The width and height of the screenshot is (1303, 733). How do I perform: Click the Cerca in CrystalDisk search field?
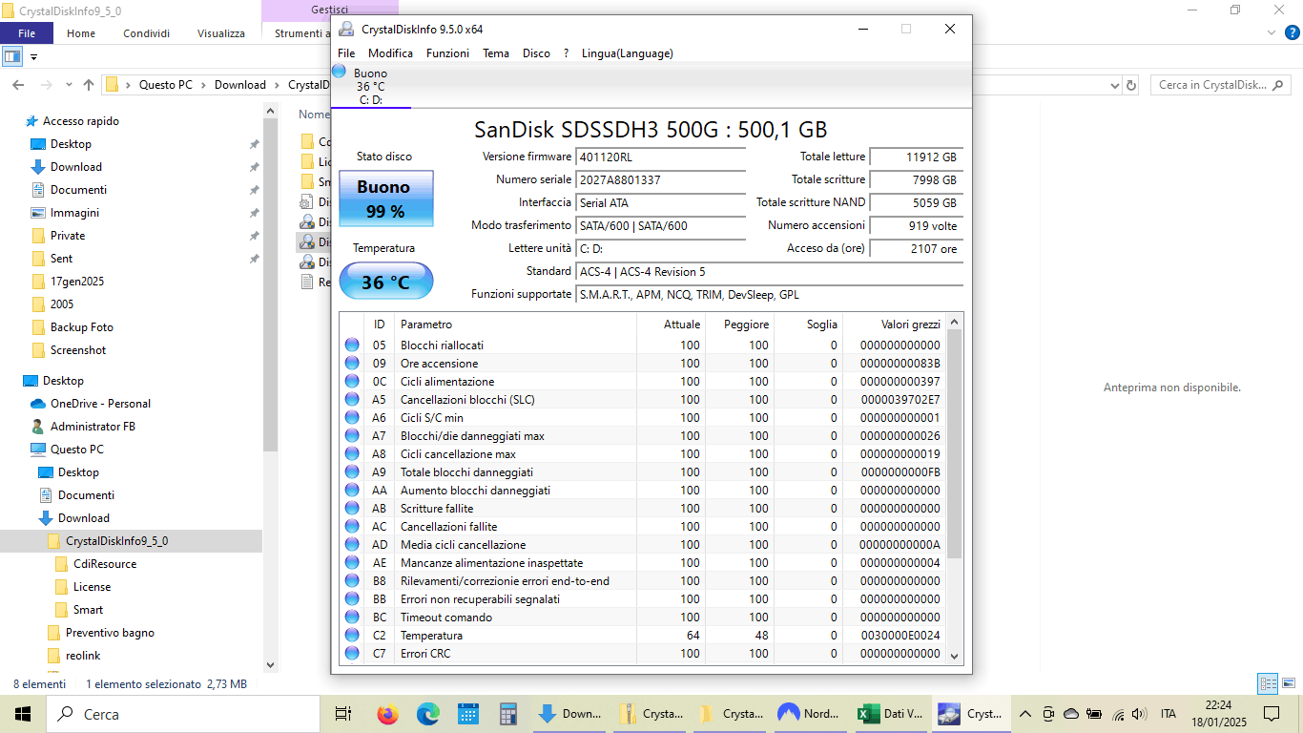point(1221,85)
